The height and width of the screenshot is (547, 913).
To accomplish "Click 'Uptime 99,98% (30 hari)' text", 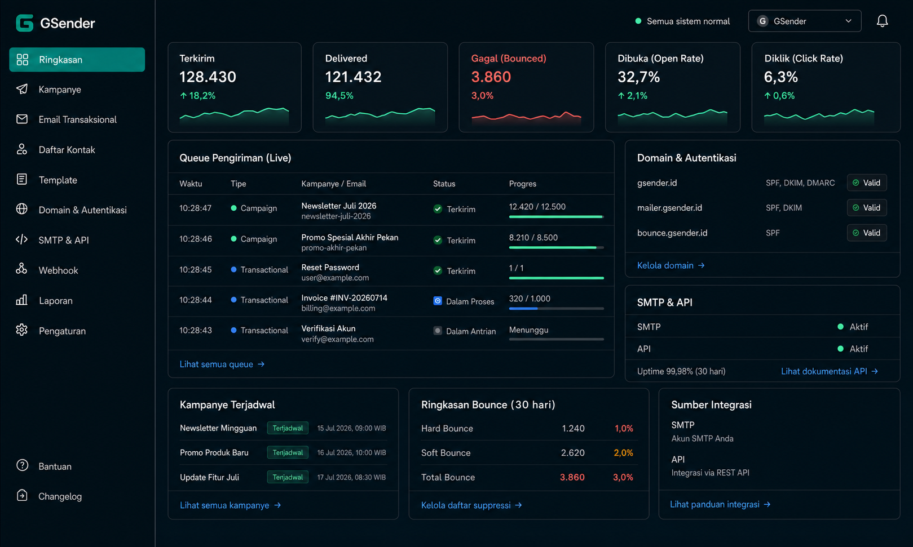I will click(x=681, y=371).
